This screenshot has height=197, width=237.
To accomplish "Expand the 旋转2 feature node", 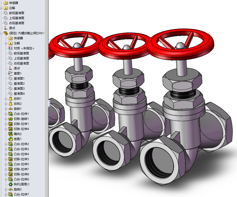I will pyautogui.click(x=6, y=189).
